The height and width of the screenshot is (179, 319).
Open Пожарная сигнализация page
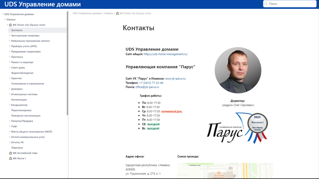(26, 116)
